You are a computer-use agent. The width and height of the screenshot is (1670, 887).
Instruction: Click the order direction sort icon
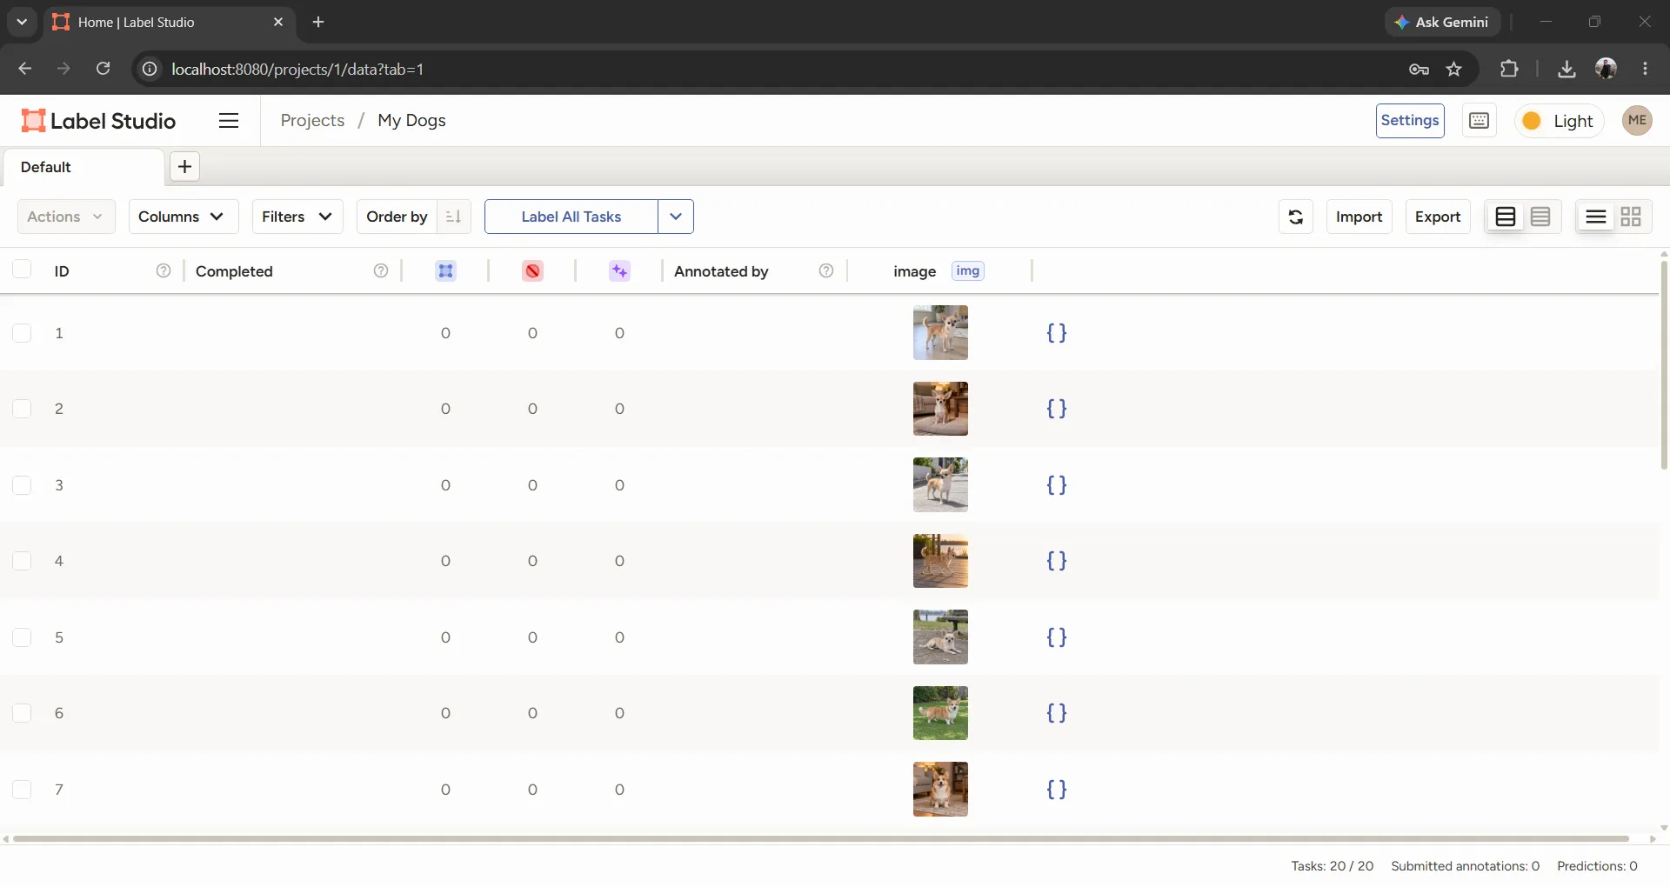453,217
